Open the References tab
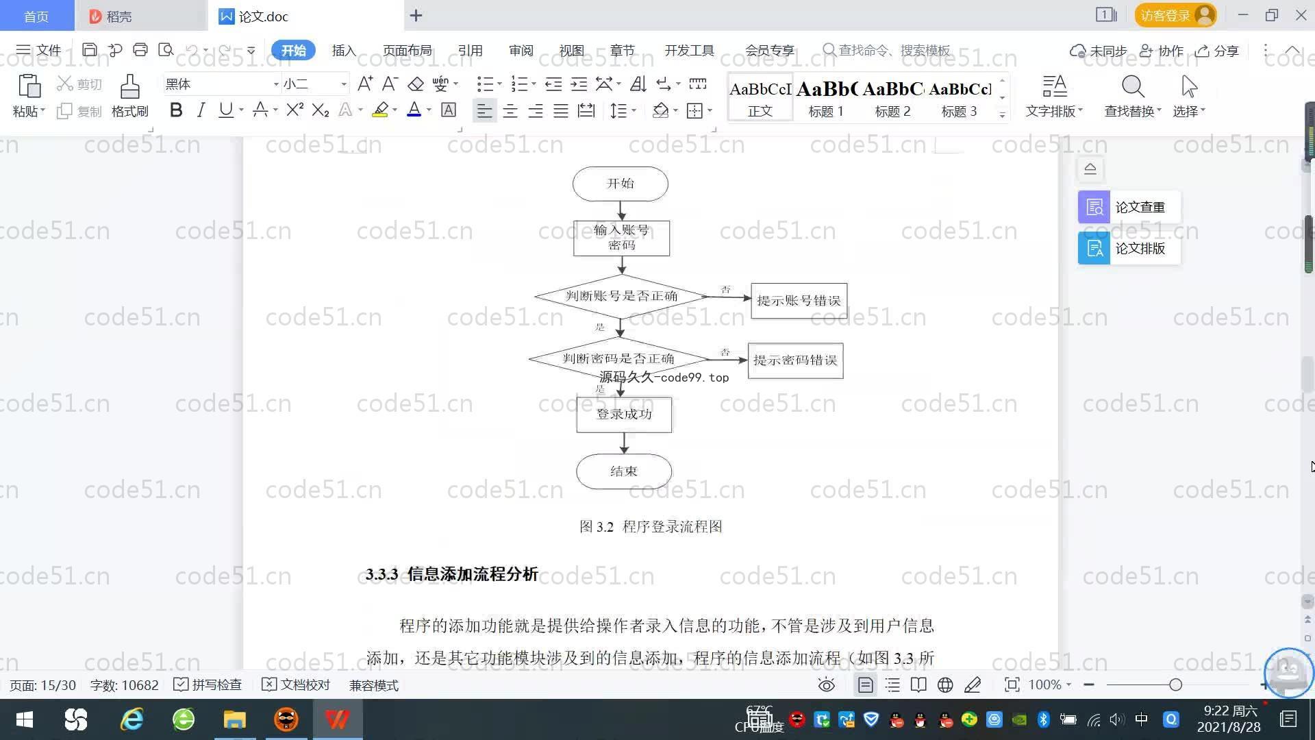Screen dimensions: 1315x740 coord(470,50)
